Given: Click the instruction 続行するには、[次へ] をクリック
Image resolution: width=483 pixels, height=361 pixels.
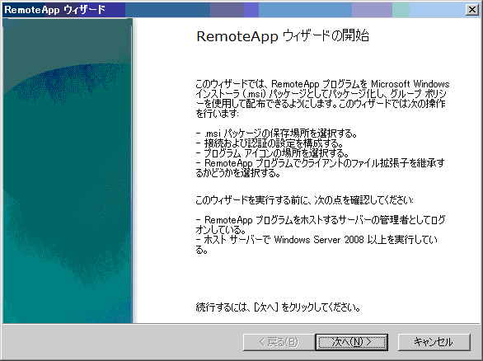Looking at the screenshot, I should click(278, 307).
